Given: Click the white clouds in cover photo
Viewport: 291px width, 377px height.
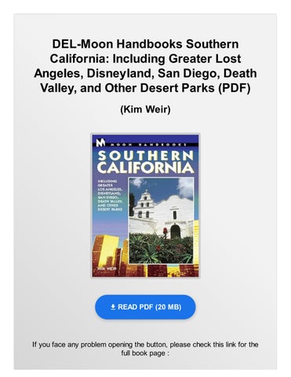Looking at the screenshot, I should (x=186, y=188).
